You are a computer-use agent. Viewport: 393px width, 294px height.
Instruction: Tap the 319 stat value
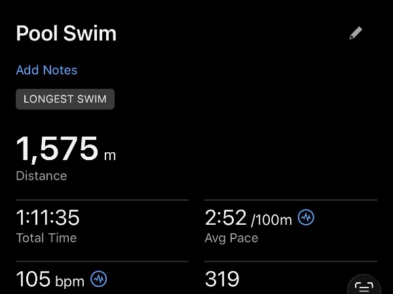point(222,280)
